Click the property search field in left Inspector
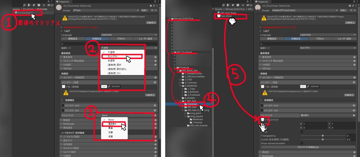 [109, 44]
